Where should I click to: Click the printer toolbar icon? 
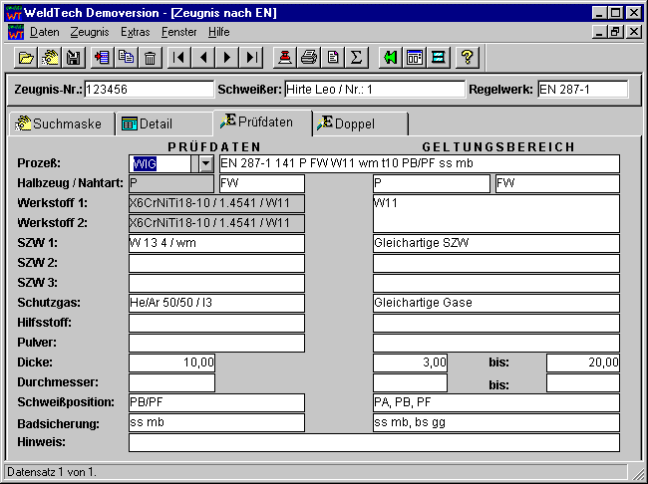pyautogui.click(x=309, y=57)
